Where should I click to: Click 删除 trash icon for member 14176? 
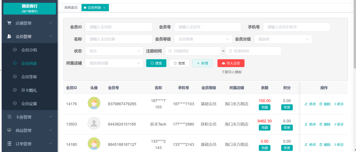coord(321,104)
